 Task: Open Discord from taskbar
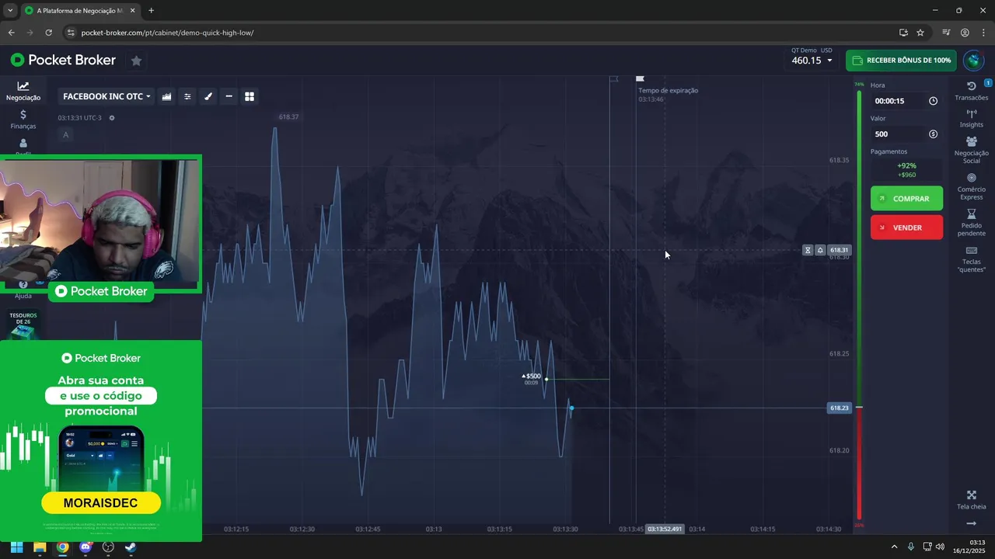coord(86,547)
